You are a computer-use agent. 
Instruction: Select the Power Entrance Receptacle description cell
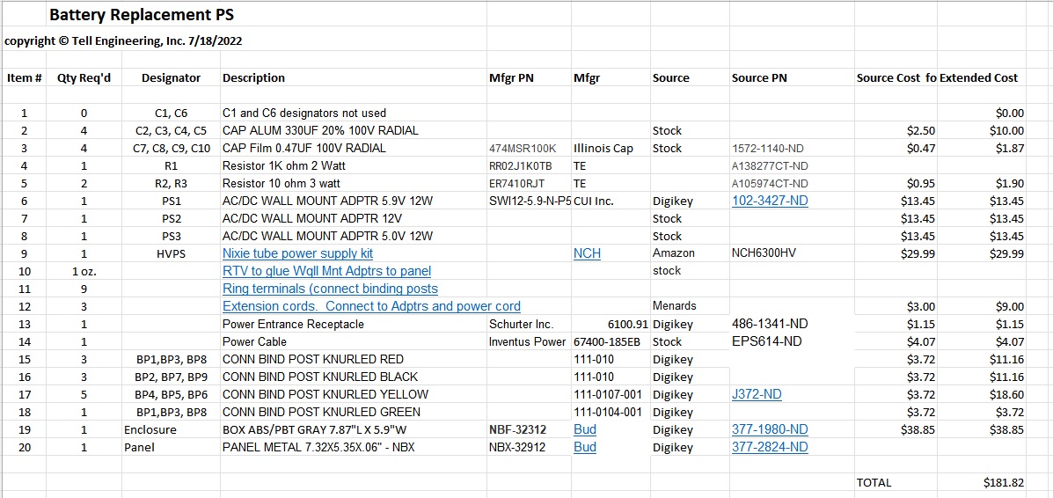click(x=293, y=324)
